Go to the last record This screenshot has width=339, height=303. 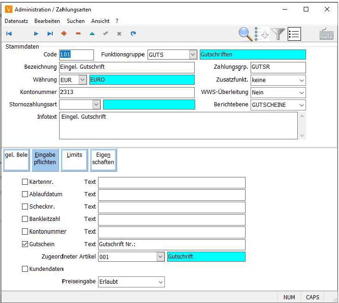50,33
